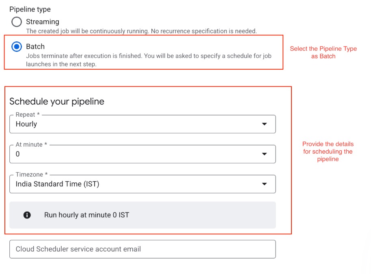Click the 'Schedule your pipeline' heading
The width and height of the screenshot is (371, 274).
(x=57, y=101)
